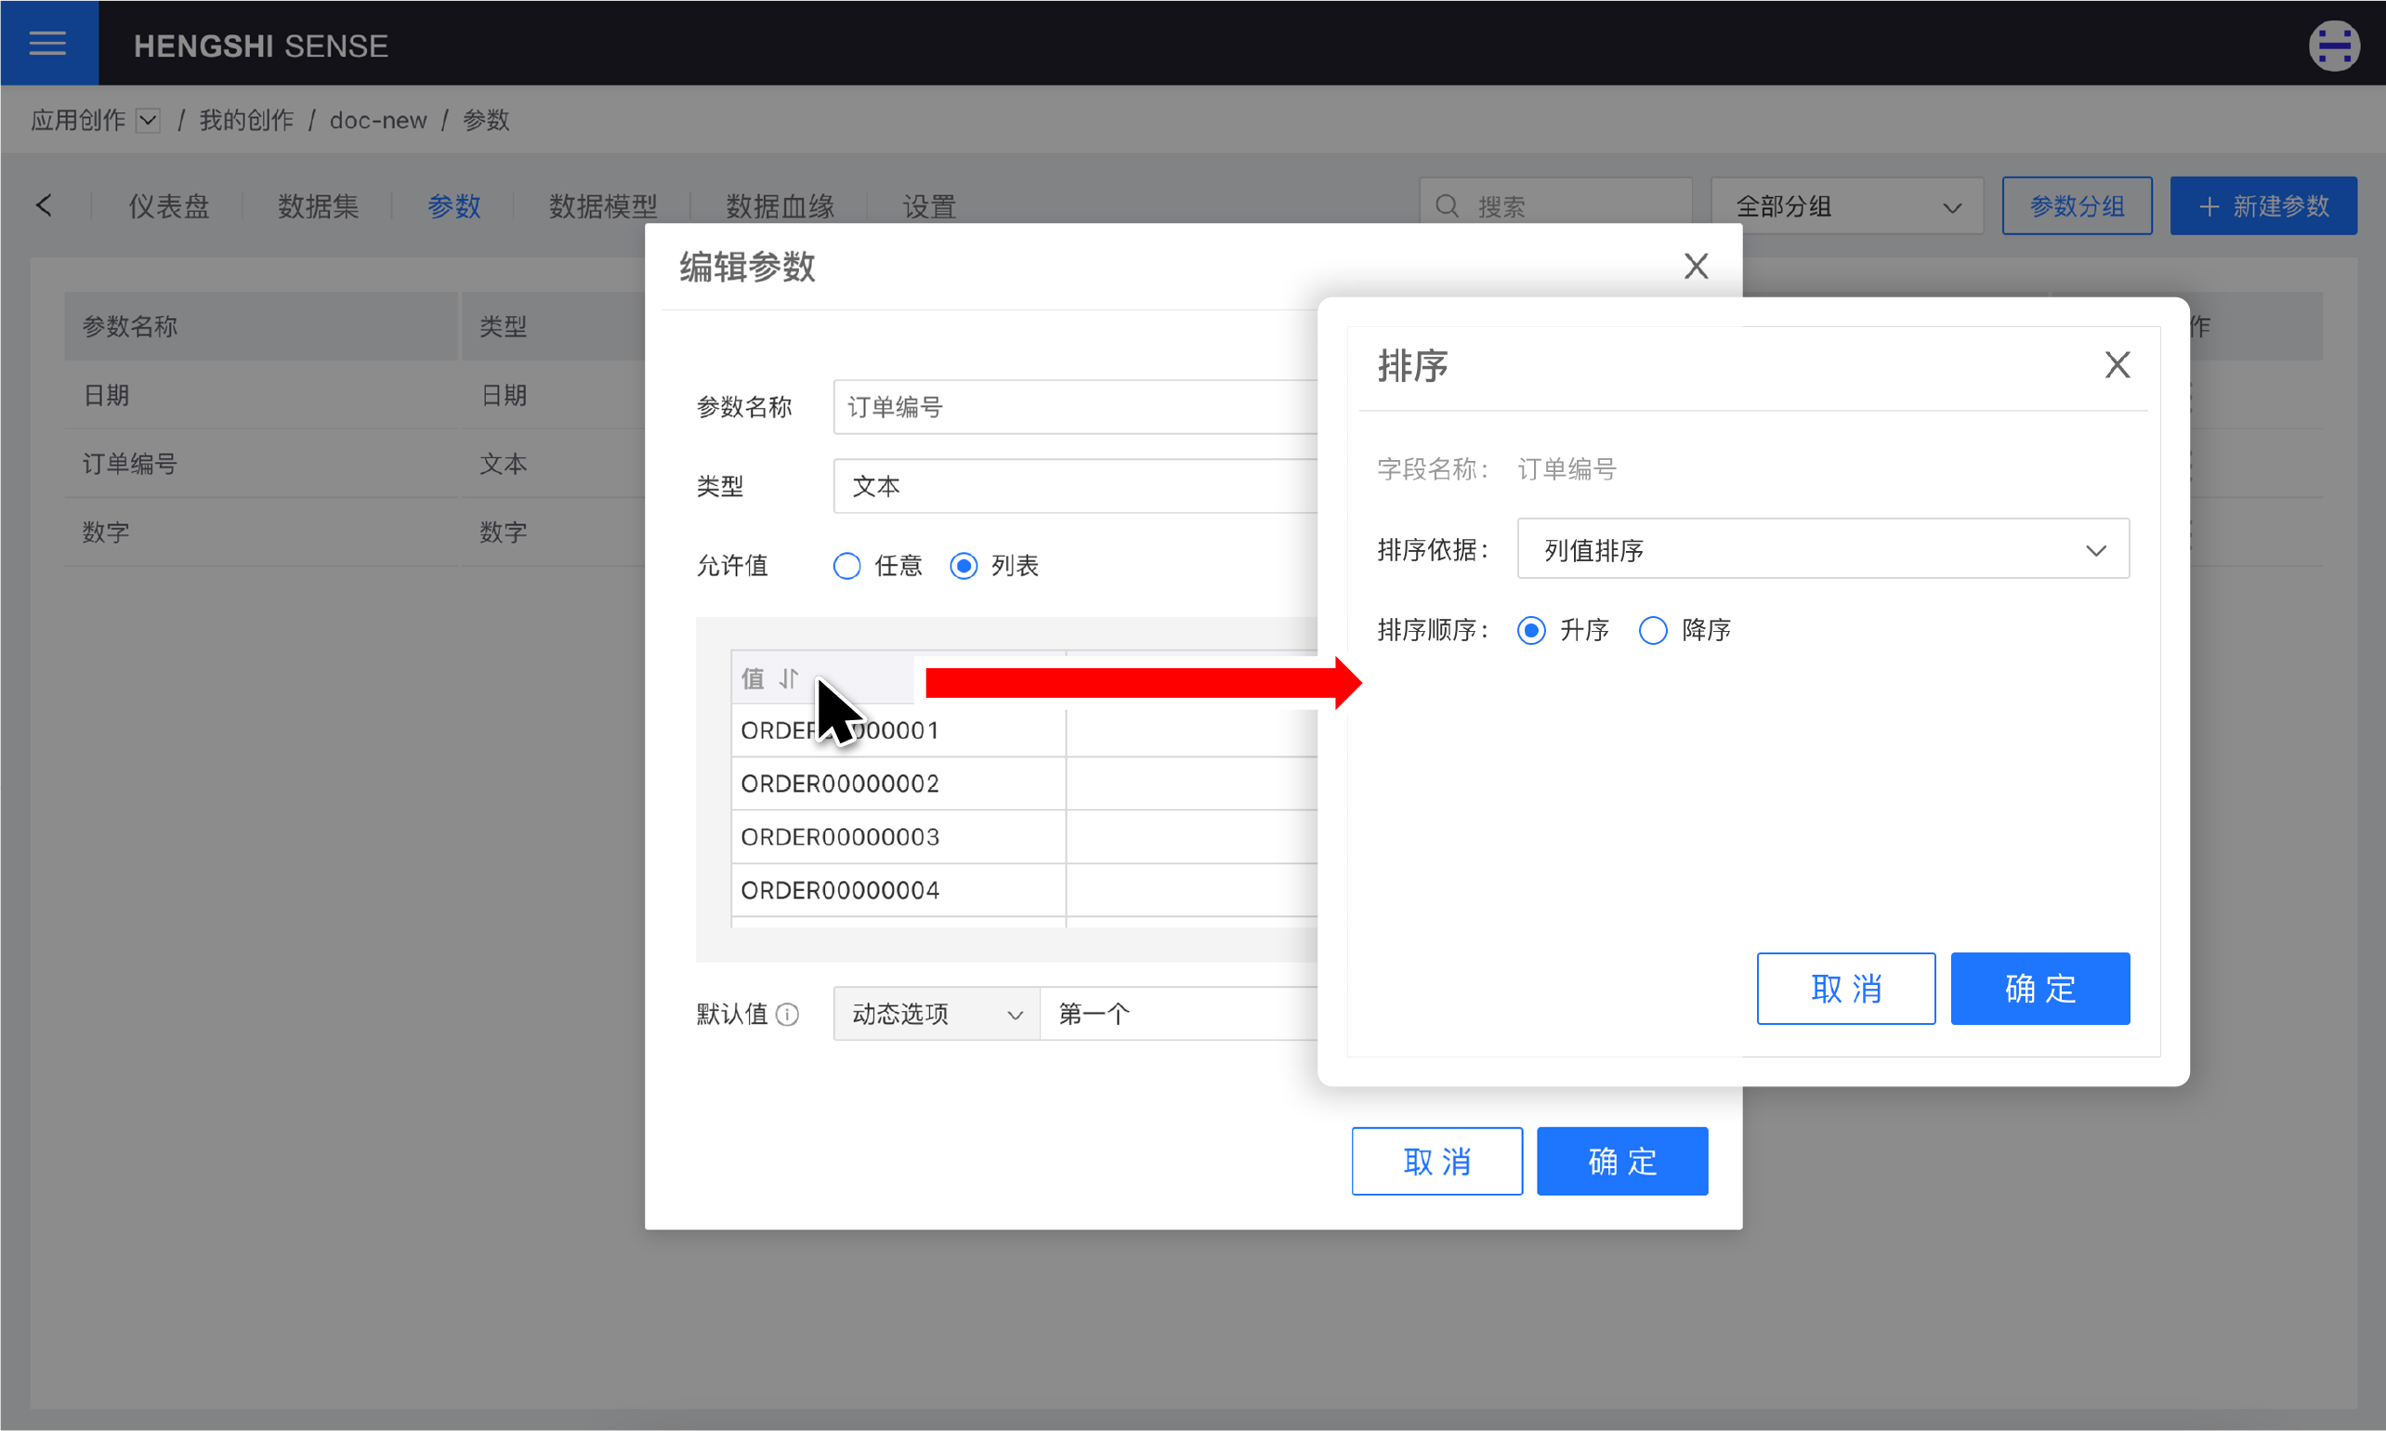Click 确定 in the 排序 dialog
The image size is (2386, 1431).
[2040, 989]
